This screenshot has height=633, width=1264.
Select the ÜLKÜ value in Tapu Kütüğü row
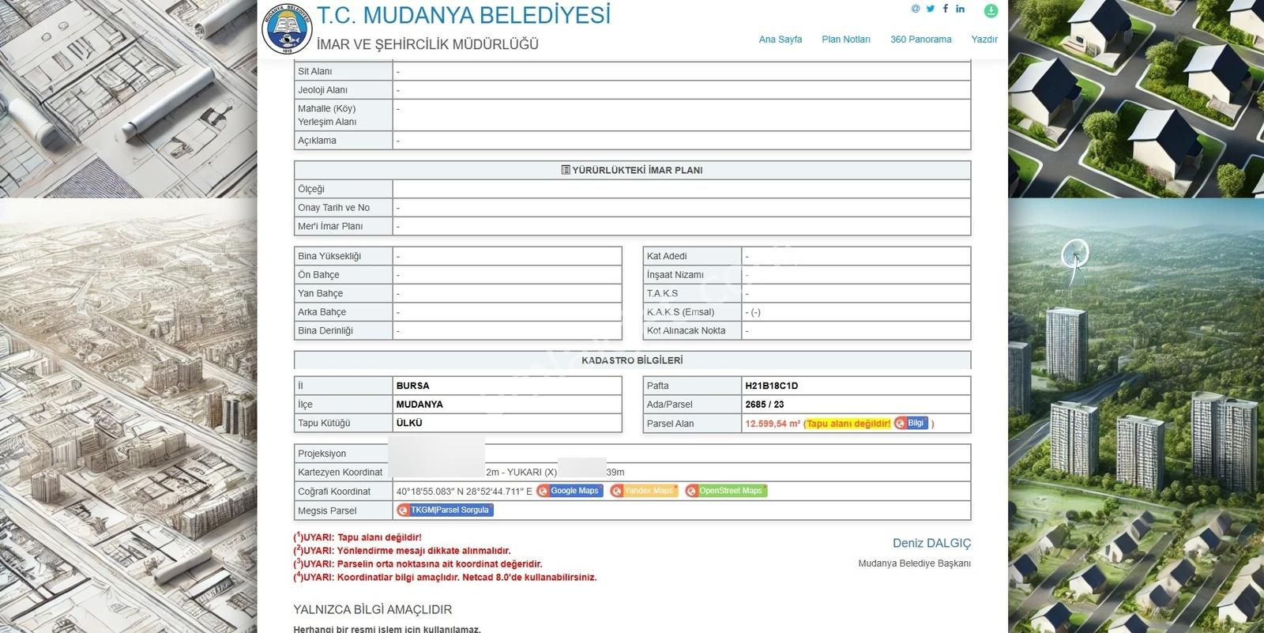click(x=409, y=424)
